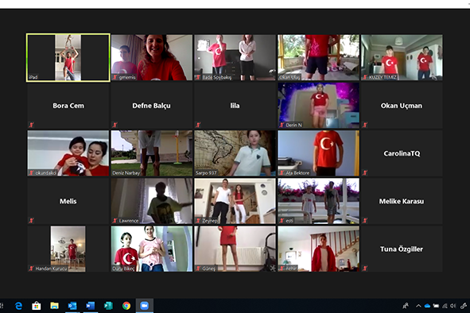Click the muted mic icon on Melike Karasu
This screenshot has width=470, height=313.
(x=365, y=220)
